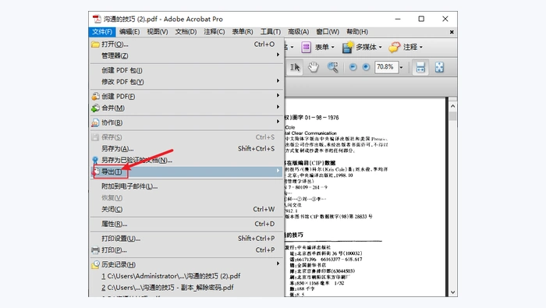Click the zoom out minus button
Viewport: 546px width, 308px height.
tap(353, 67)
